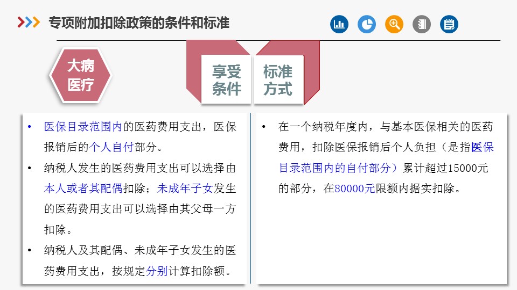517x290 pixels.
Task: Click the blue amount 80000元
Action: pyautogui.click(x=354, y=189)
